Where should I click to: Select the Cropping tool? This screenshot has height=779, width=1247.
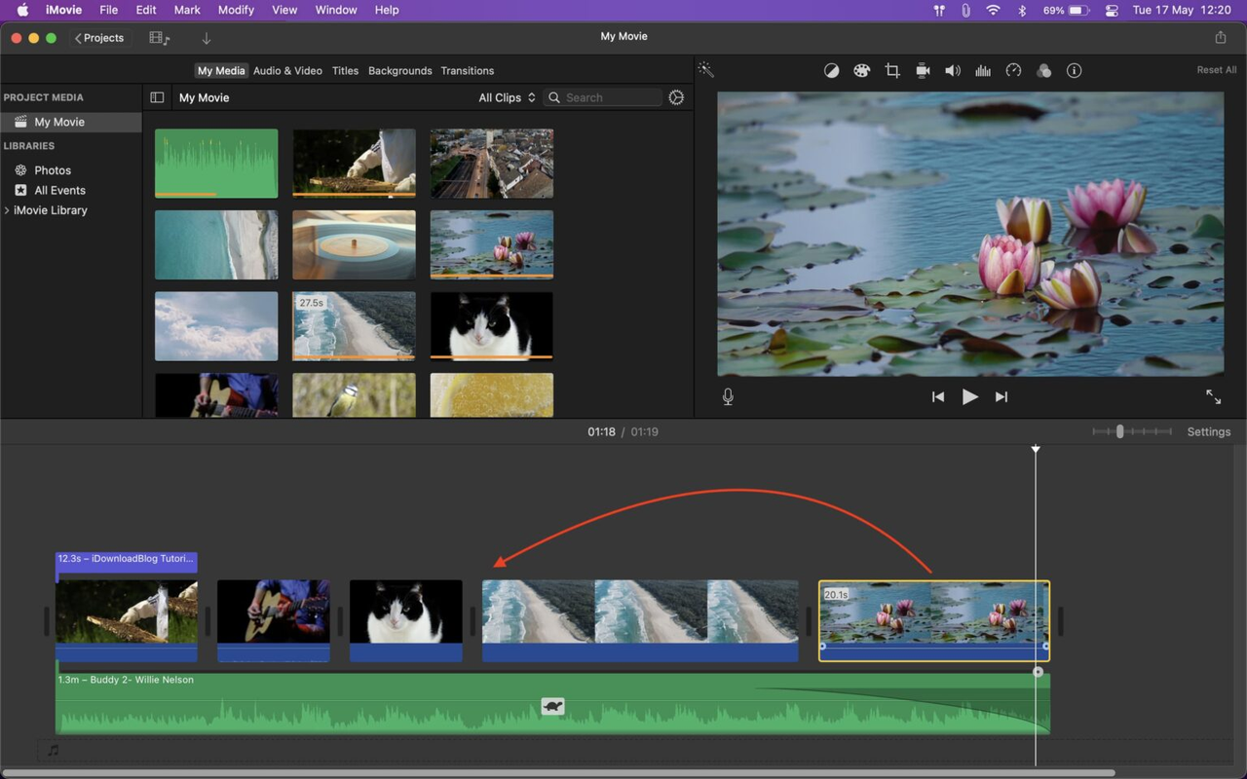(892, 70)
